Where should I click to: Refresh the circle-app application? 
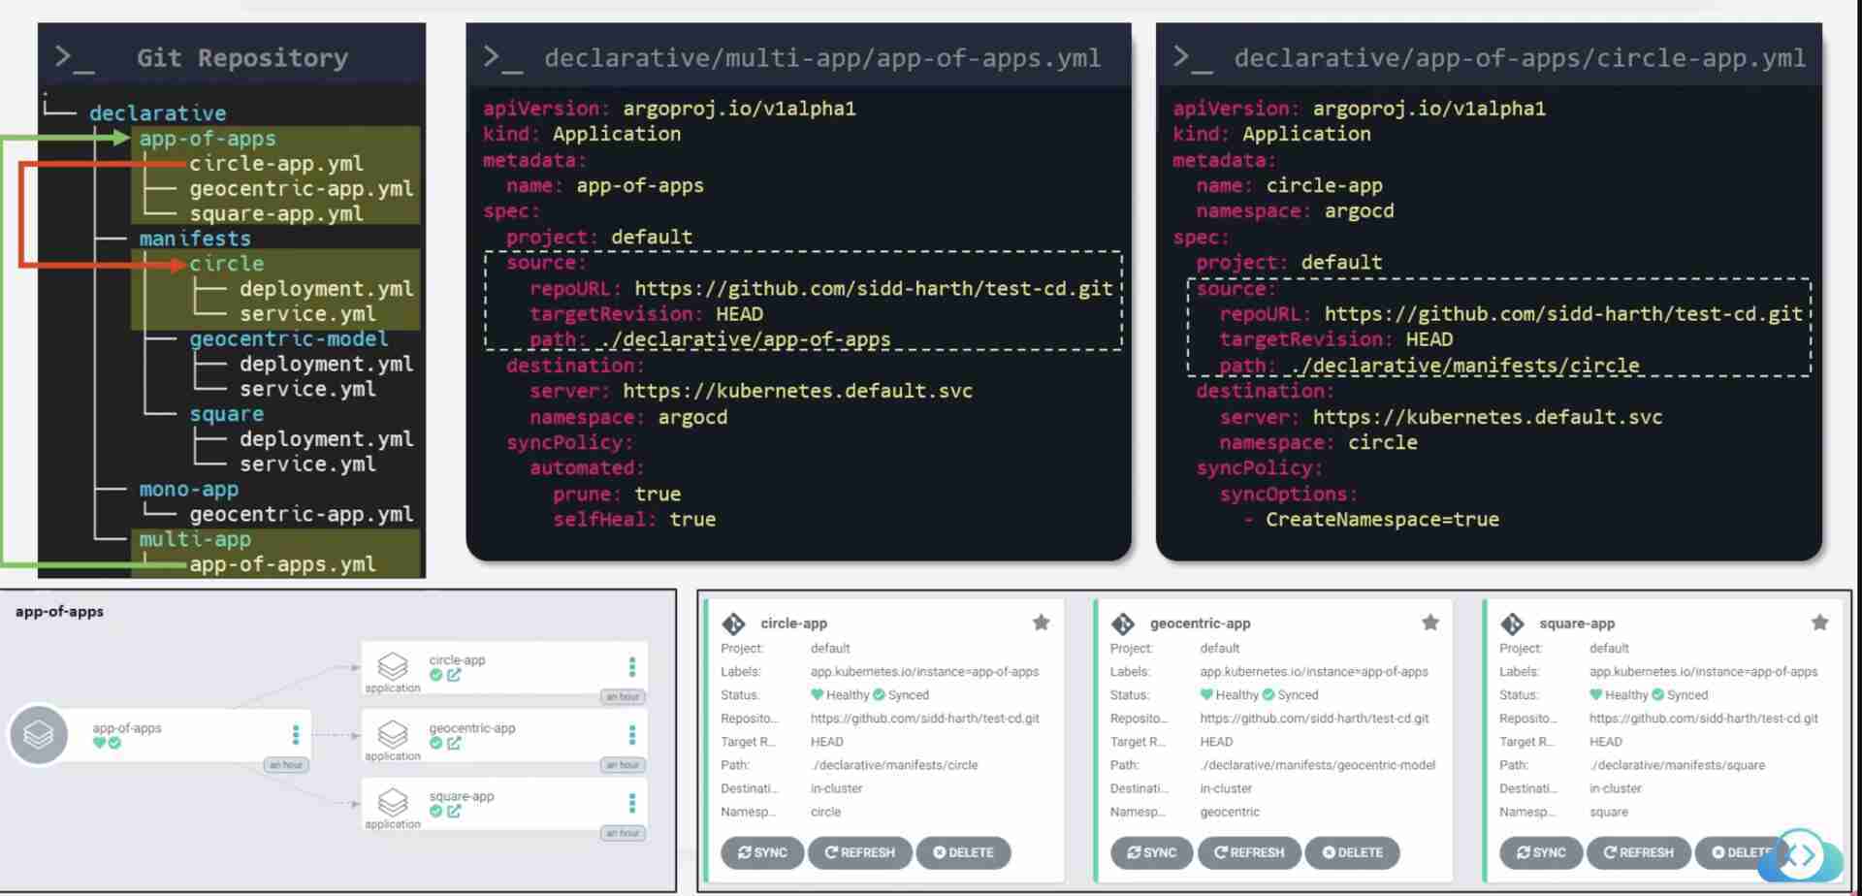tap(859, 852)
